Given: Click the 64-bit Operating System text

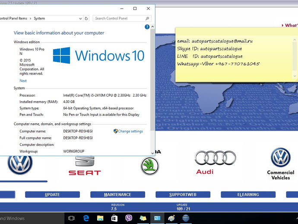Looking at the screenshot, I should (x=98, y=108).
